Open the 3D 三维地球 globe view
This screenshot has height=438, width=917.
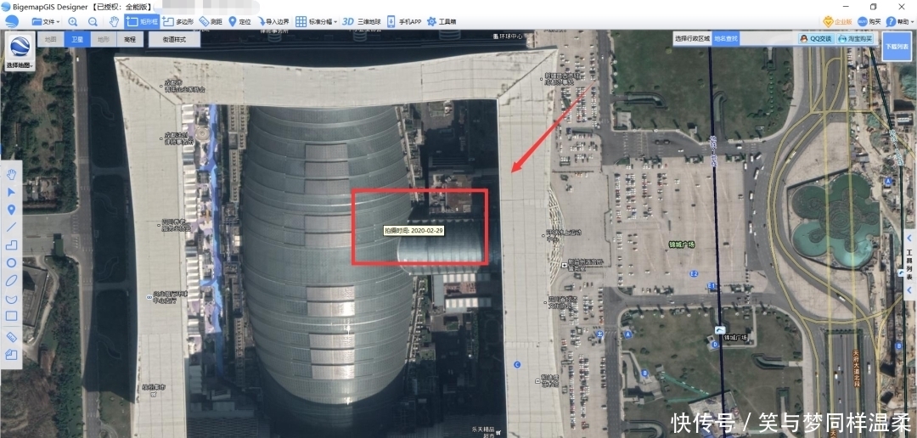click(362, 21)
